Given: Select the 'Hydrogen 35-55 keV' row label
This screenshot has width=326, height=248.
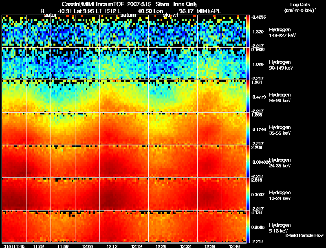Looking at the screenshot, I should tap(280, 130).
